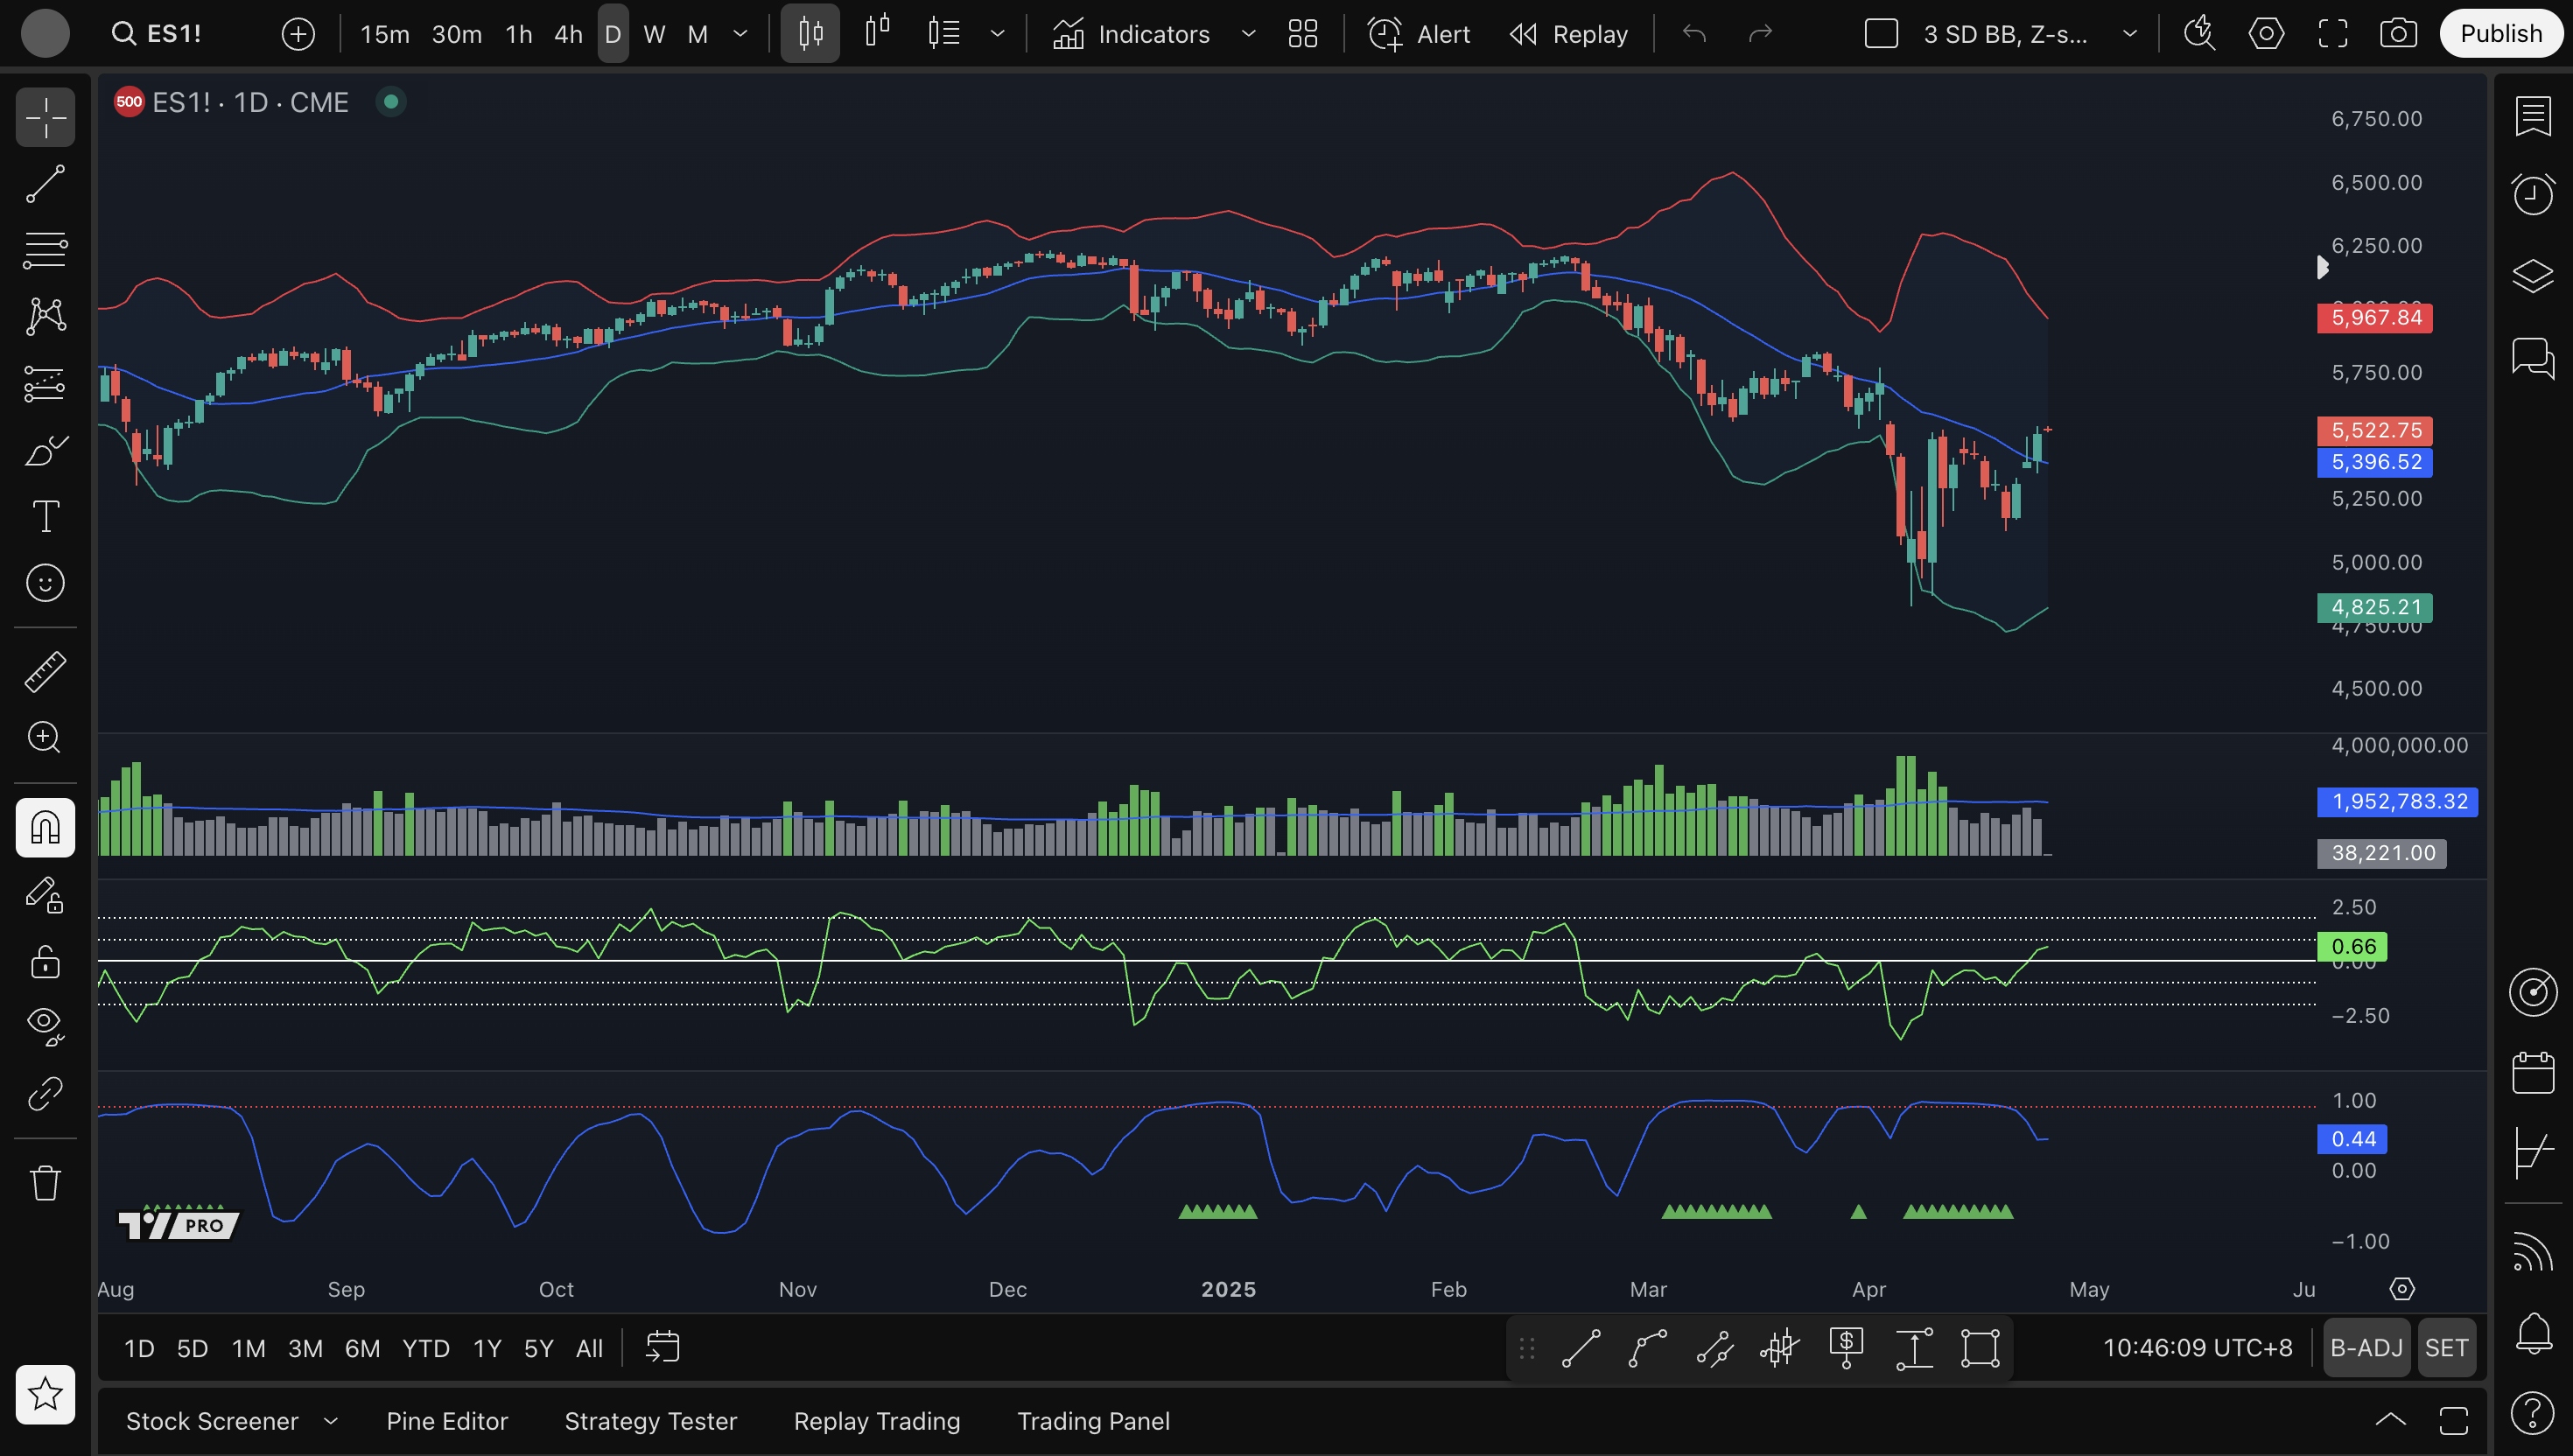Screen dimensions: 2573x1456
Task: Toggle the magnet snap mode
Action: coord(45,828)
